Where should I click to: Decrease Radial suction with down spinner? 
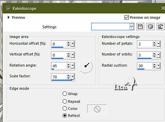coord(155,67)
